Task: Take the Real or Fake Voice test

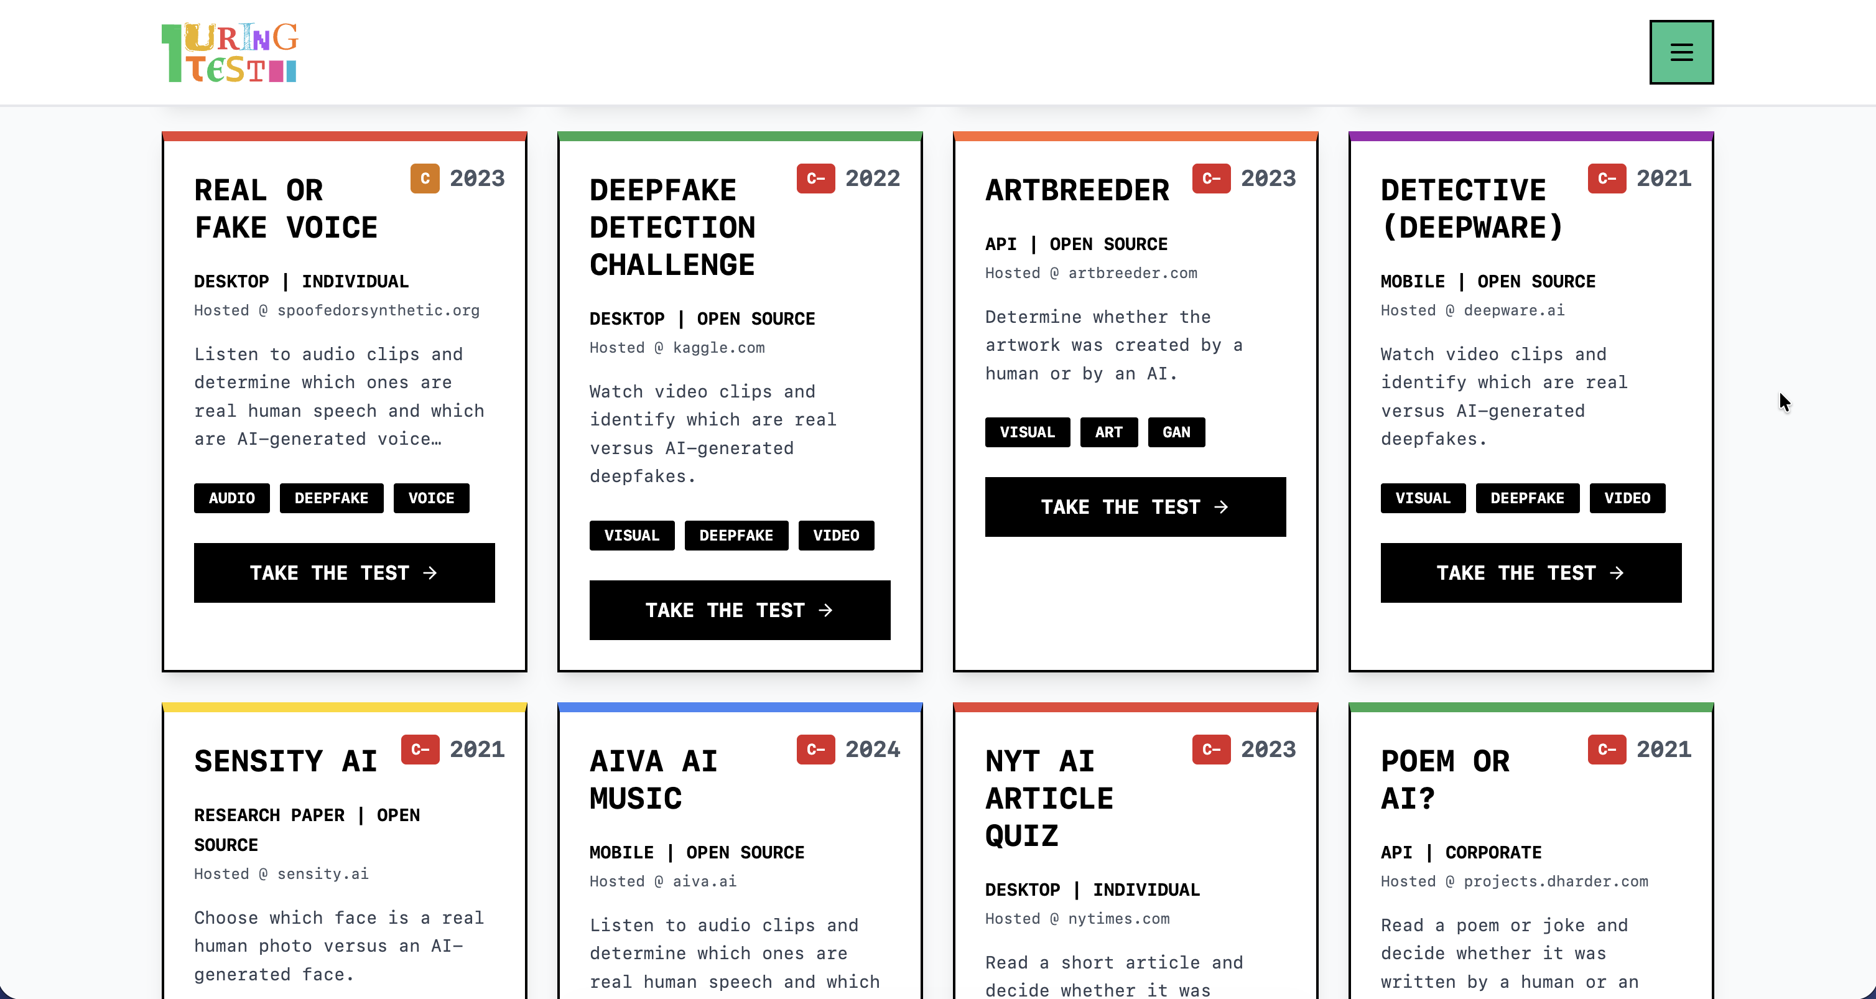Action: (344, 572)
